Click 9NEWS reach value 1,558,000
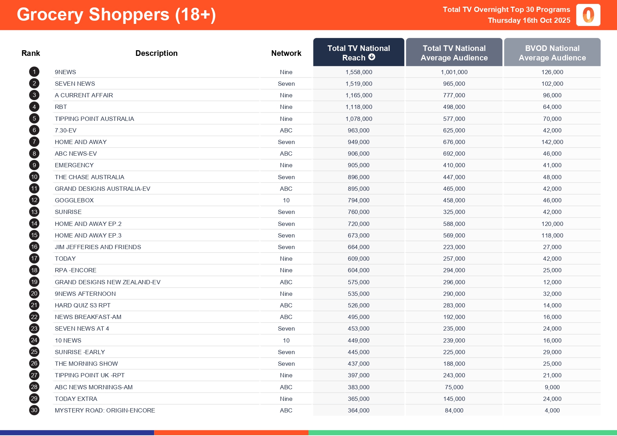Image resolution: width=617 pixels, height=436 pixels. pos(358,72)
